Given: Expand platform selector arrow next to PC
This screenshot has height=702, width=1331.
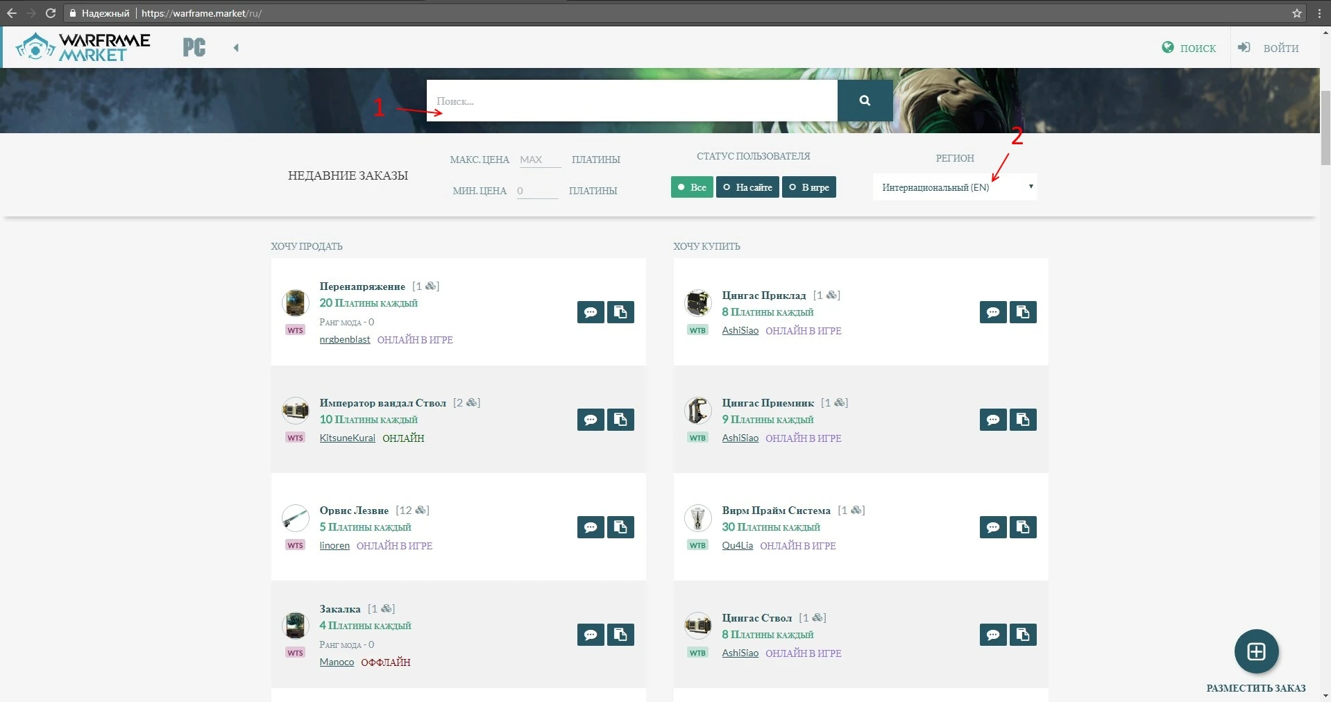Looking at the screenshot, I should 236,48.
